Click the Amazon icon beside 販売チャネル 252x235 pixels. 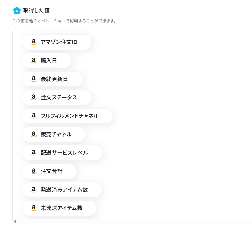point(34,134)
